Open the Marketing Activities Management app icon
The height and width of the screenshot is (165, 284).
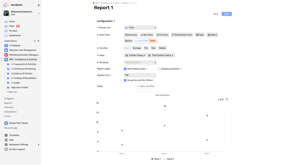coord(6,55)
